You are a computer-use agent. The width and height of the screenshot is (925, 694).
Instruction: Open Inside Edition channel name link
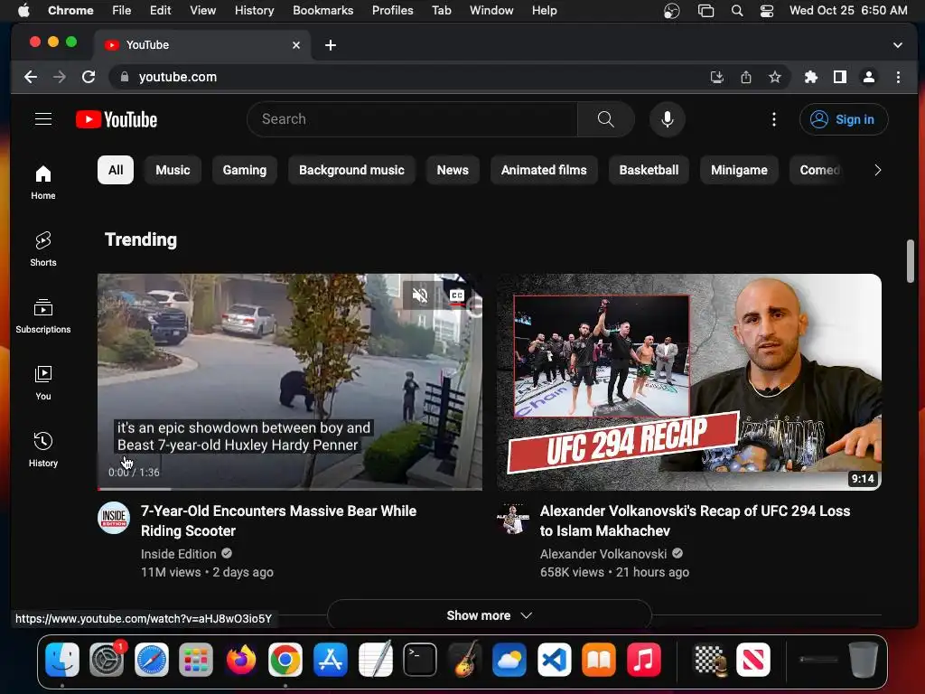point(179,554)
